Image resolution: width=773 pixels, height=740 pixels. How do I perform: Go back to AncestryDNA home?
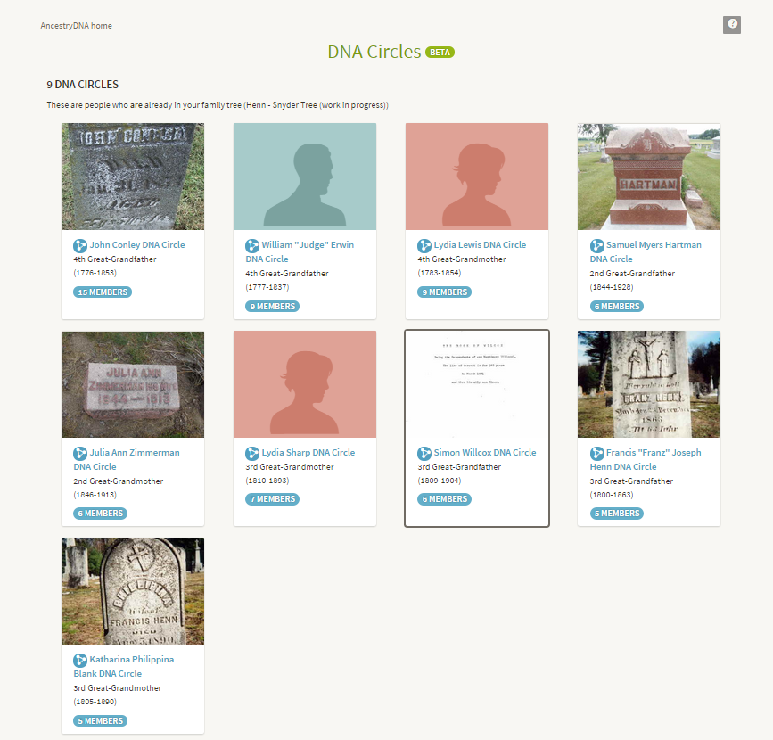click(76, 26)
